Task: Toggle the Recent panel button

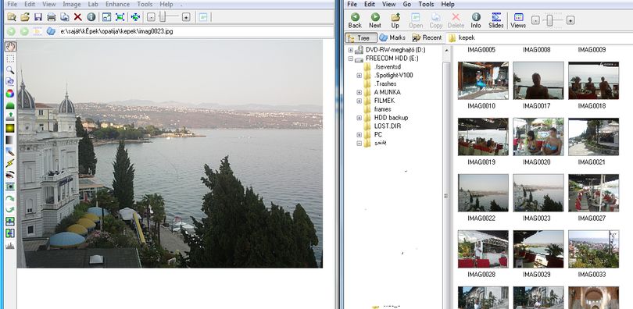Action: [427, 38]
